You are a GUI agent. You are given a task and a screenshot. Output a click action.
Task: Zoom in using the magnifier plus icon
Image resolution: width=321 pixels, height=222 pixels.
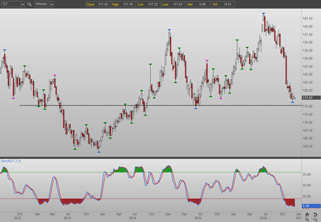tap(307, 219)
